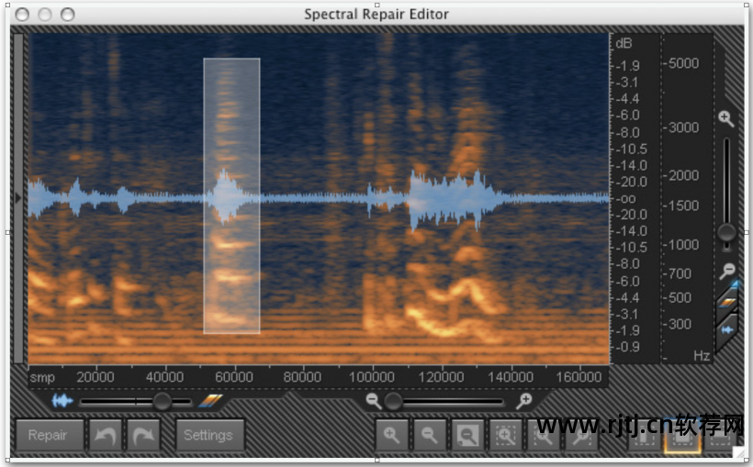Click the horizontal zoom slider knob
The height and width of the screenshot is (467, 753).
click(393, 401)
